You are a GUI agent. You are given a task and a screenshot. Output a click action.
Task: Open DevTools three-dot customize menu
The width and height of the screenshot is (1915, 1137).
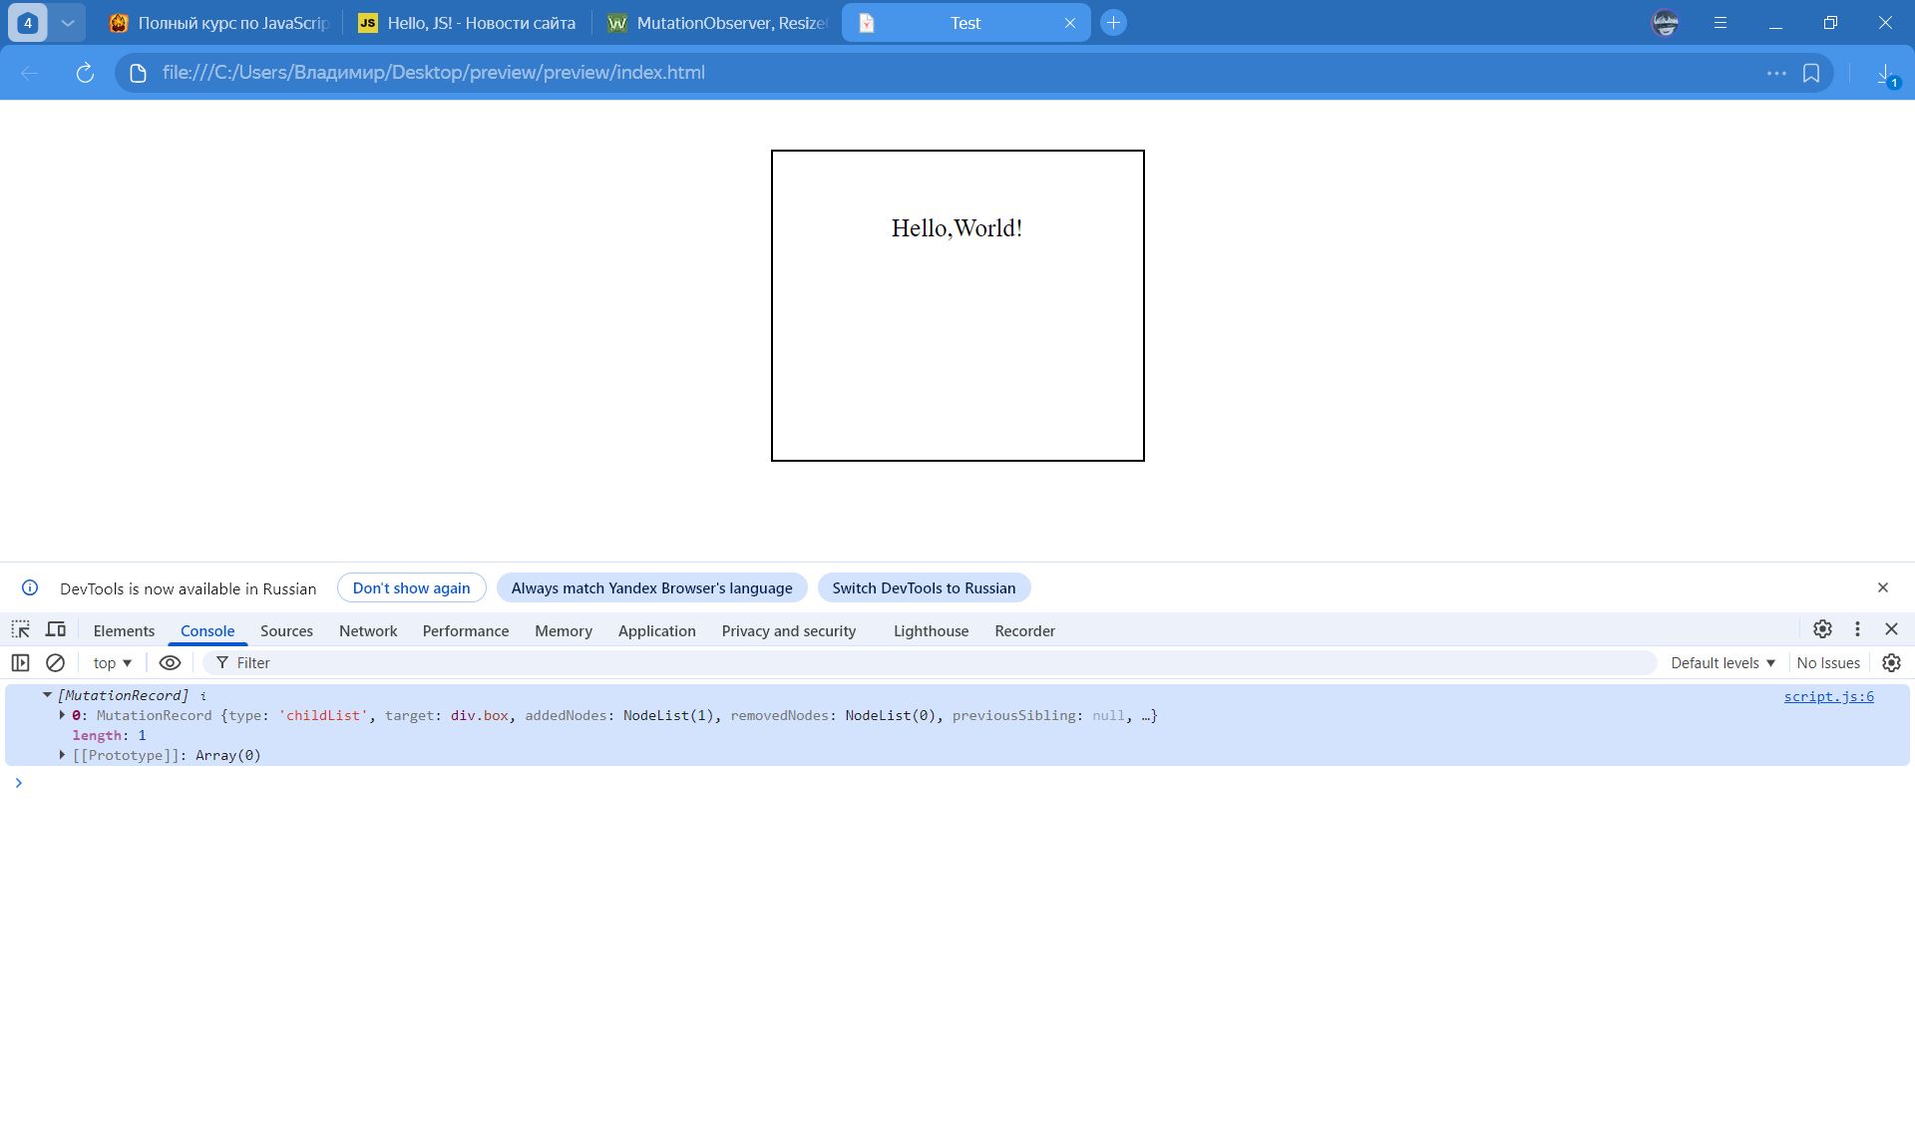[x=1857, y=629]
